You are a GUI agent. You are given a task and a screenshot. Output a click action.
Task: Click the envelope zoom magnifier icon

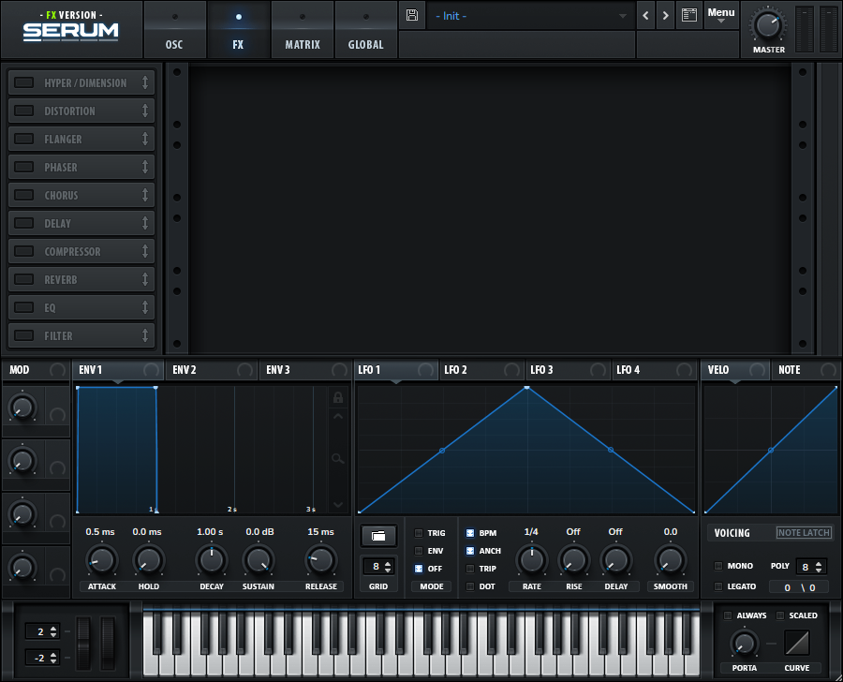[x=338, y=459]
